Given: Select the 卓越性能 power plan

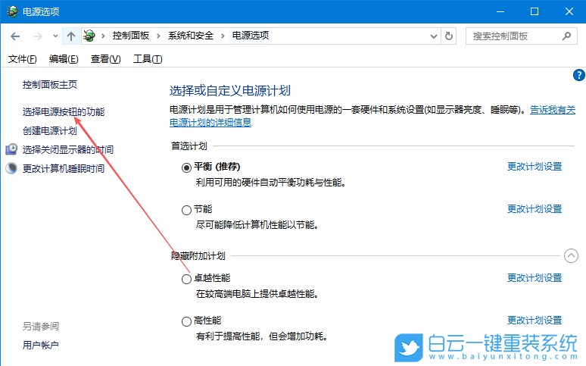Looking at the screenshot, I should (x=186, y=279).
